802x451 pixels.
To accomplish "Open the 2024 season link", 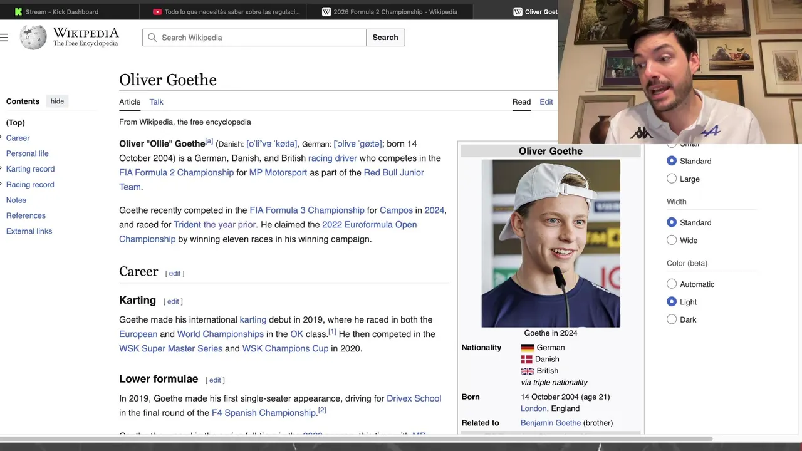I will (x=434, y=210).
